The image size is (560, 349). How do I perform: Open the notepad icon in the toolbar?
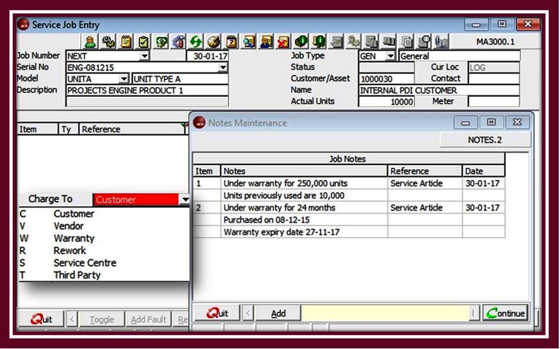point(126,42)
